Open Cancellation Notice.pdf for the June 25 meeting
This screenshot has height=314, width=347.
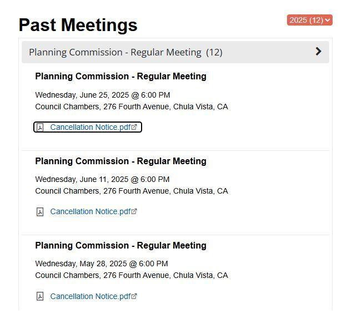[x=90, y=127]
